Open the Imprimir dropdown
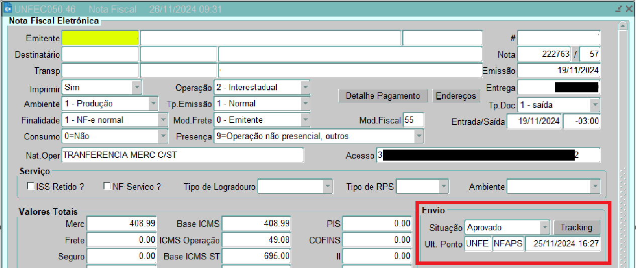Screen dimensions: 636x268 pos(137,87)
